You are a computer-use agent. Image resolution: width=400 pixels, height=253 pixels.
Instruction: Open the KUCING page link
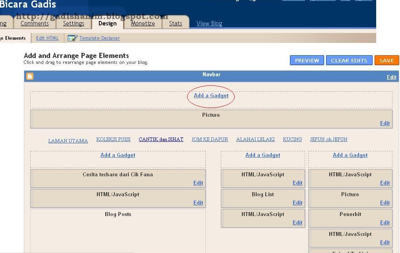pos(292,139)
